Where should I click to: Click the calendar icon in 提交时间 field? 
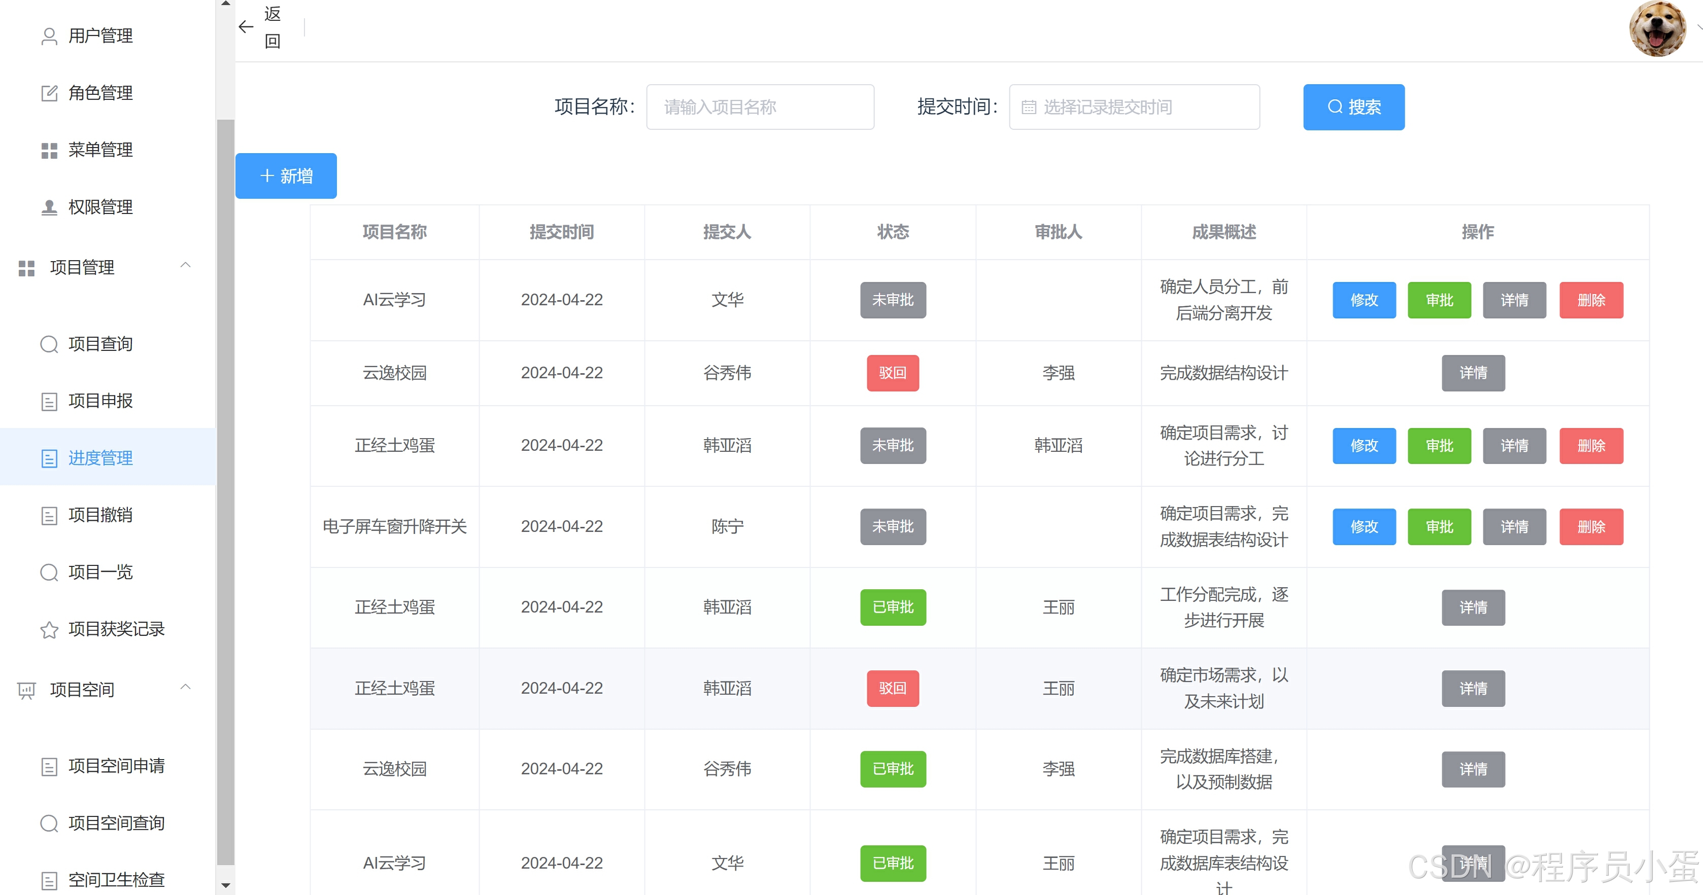[1028, 107]
